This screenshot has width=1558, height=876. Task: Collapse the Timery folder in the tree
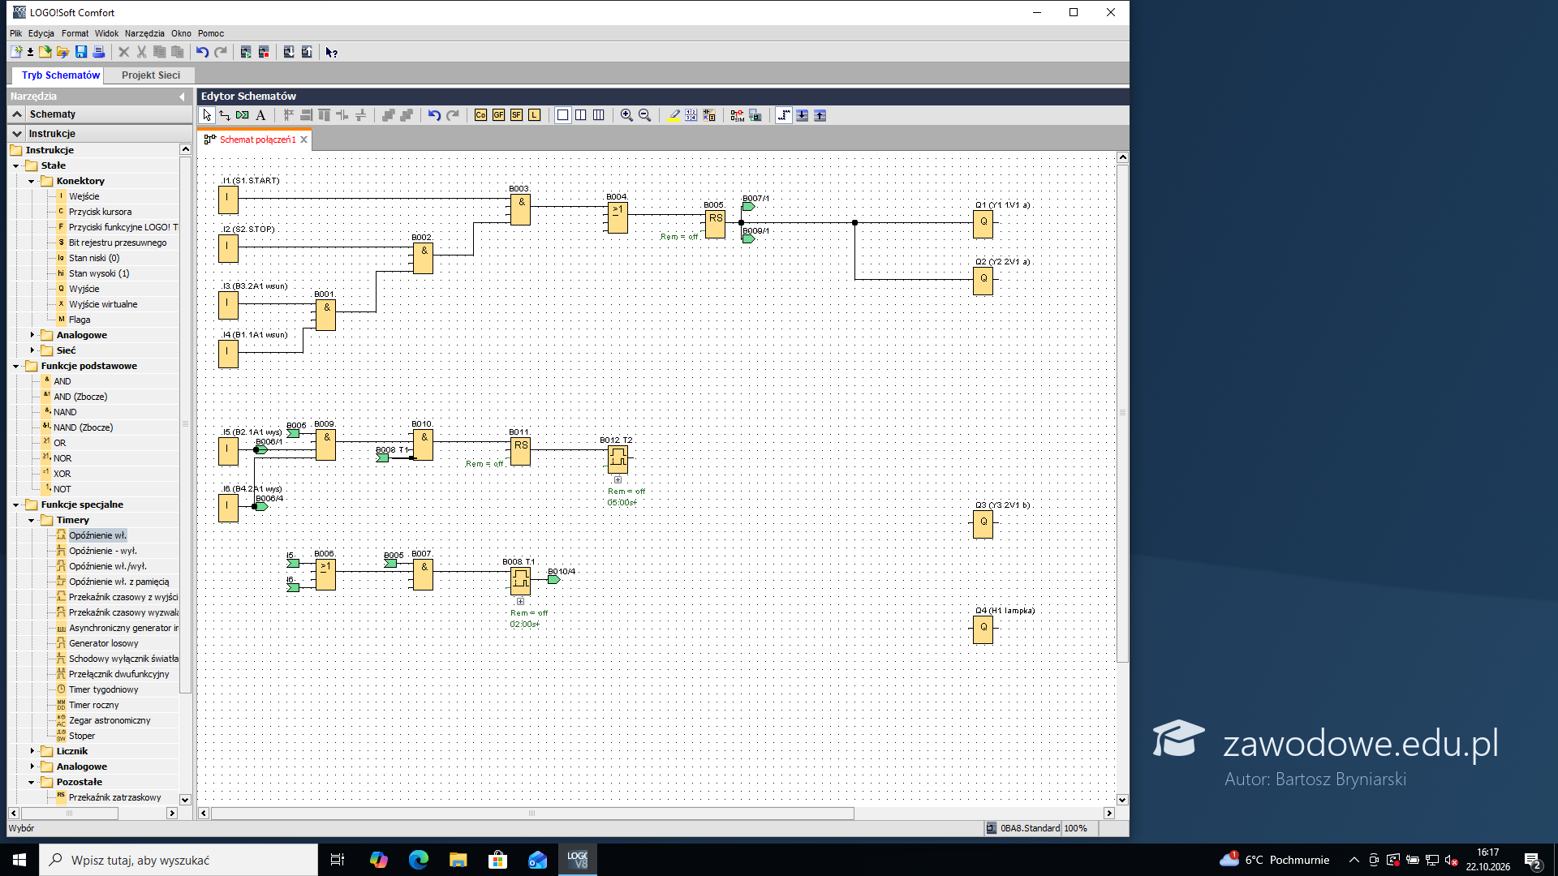pos(32,520)
